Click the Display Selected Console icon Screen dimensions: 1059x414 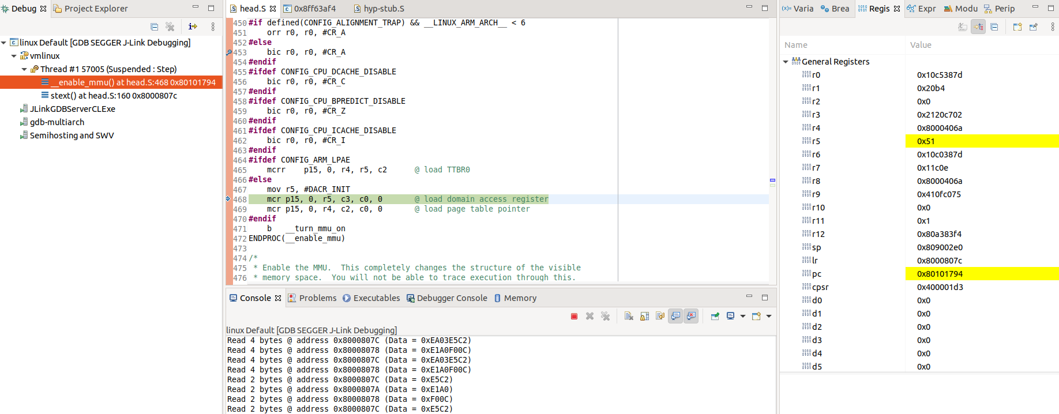[x=730, y=316]
